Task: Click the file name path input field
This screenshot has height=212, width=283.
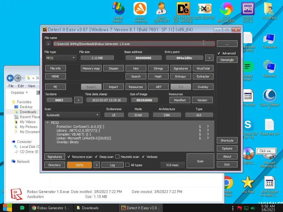Action: tap(134, 44)
